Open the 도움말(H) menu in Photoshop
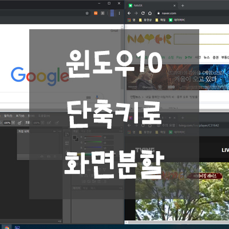This screenshot has width=229, height=229. (x=44, y=116)
